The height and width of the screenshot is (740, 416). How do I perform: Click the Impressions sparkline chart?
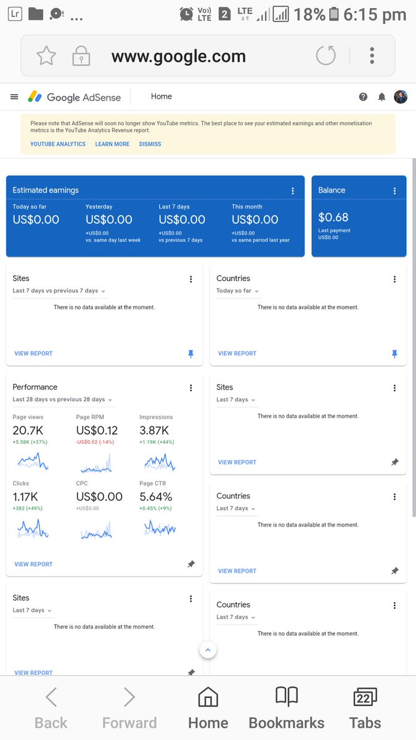(x=160, y=461)
